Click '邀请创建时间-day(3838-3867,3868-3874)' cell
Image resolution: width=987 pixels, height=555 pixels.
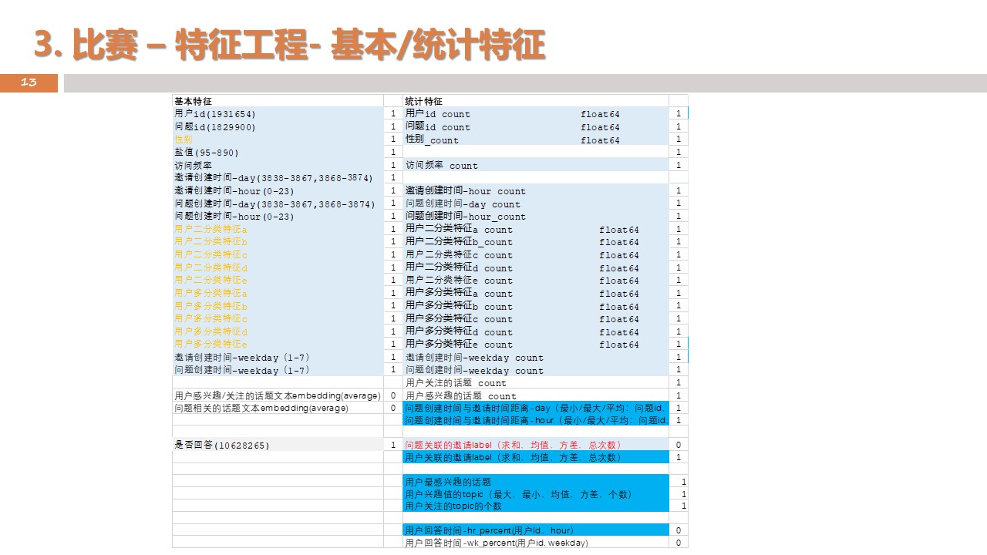278,178
